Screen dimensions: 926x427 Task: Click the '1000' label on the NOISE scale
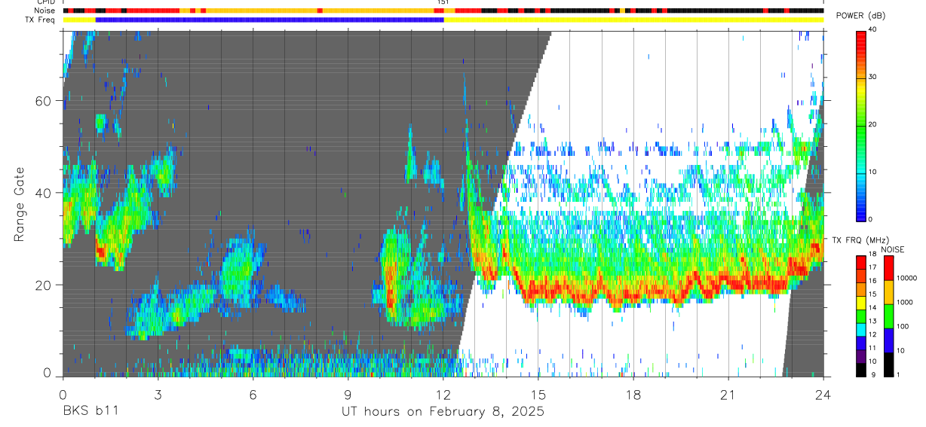[x=903, y=302]
